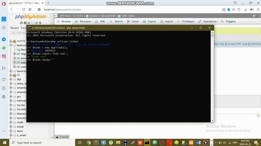The image size is (261, 146).
Task: Open downloads icon in browser toolbar
Action: 246,10
